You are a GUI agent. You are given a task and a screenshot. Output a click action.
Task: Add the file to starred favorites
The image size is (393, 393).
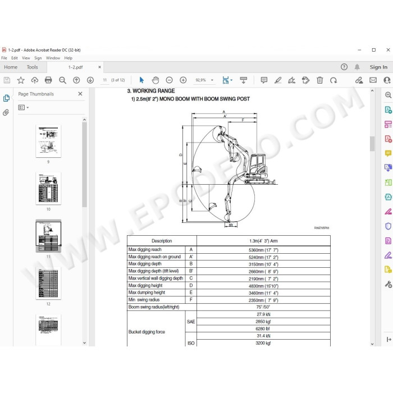click(x=21, y=80)
